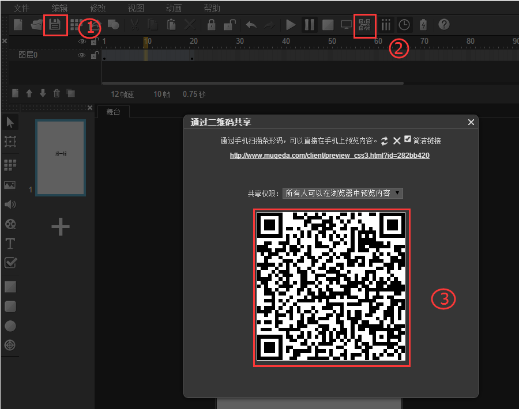The image size is (519, 409).
Task: Open the mugeda preview URL link
Action: tap(329, 156)
